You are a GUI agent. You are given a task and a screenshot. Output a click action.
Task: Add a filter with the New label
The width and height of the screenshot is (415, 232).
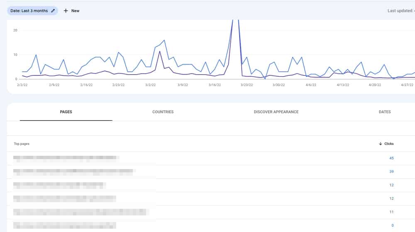pyautogui.click(x=75, y=11)
